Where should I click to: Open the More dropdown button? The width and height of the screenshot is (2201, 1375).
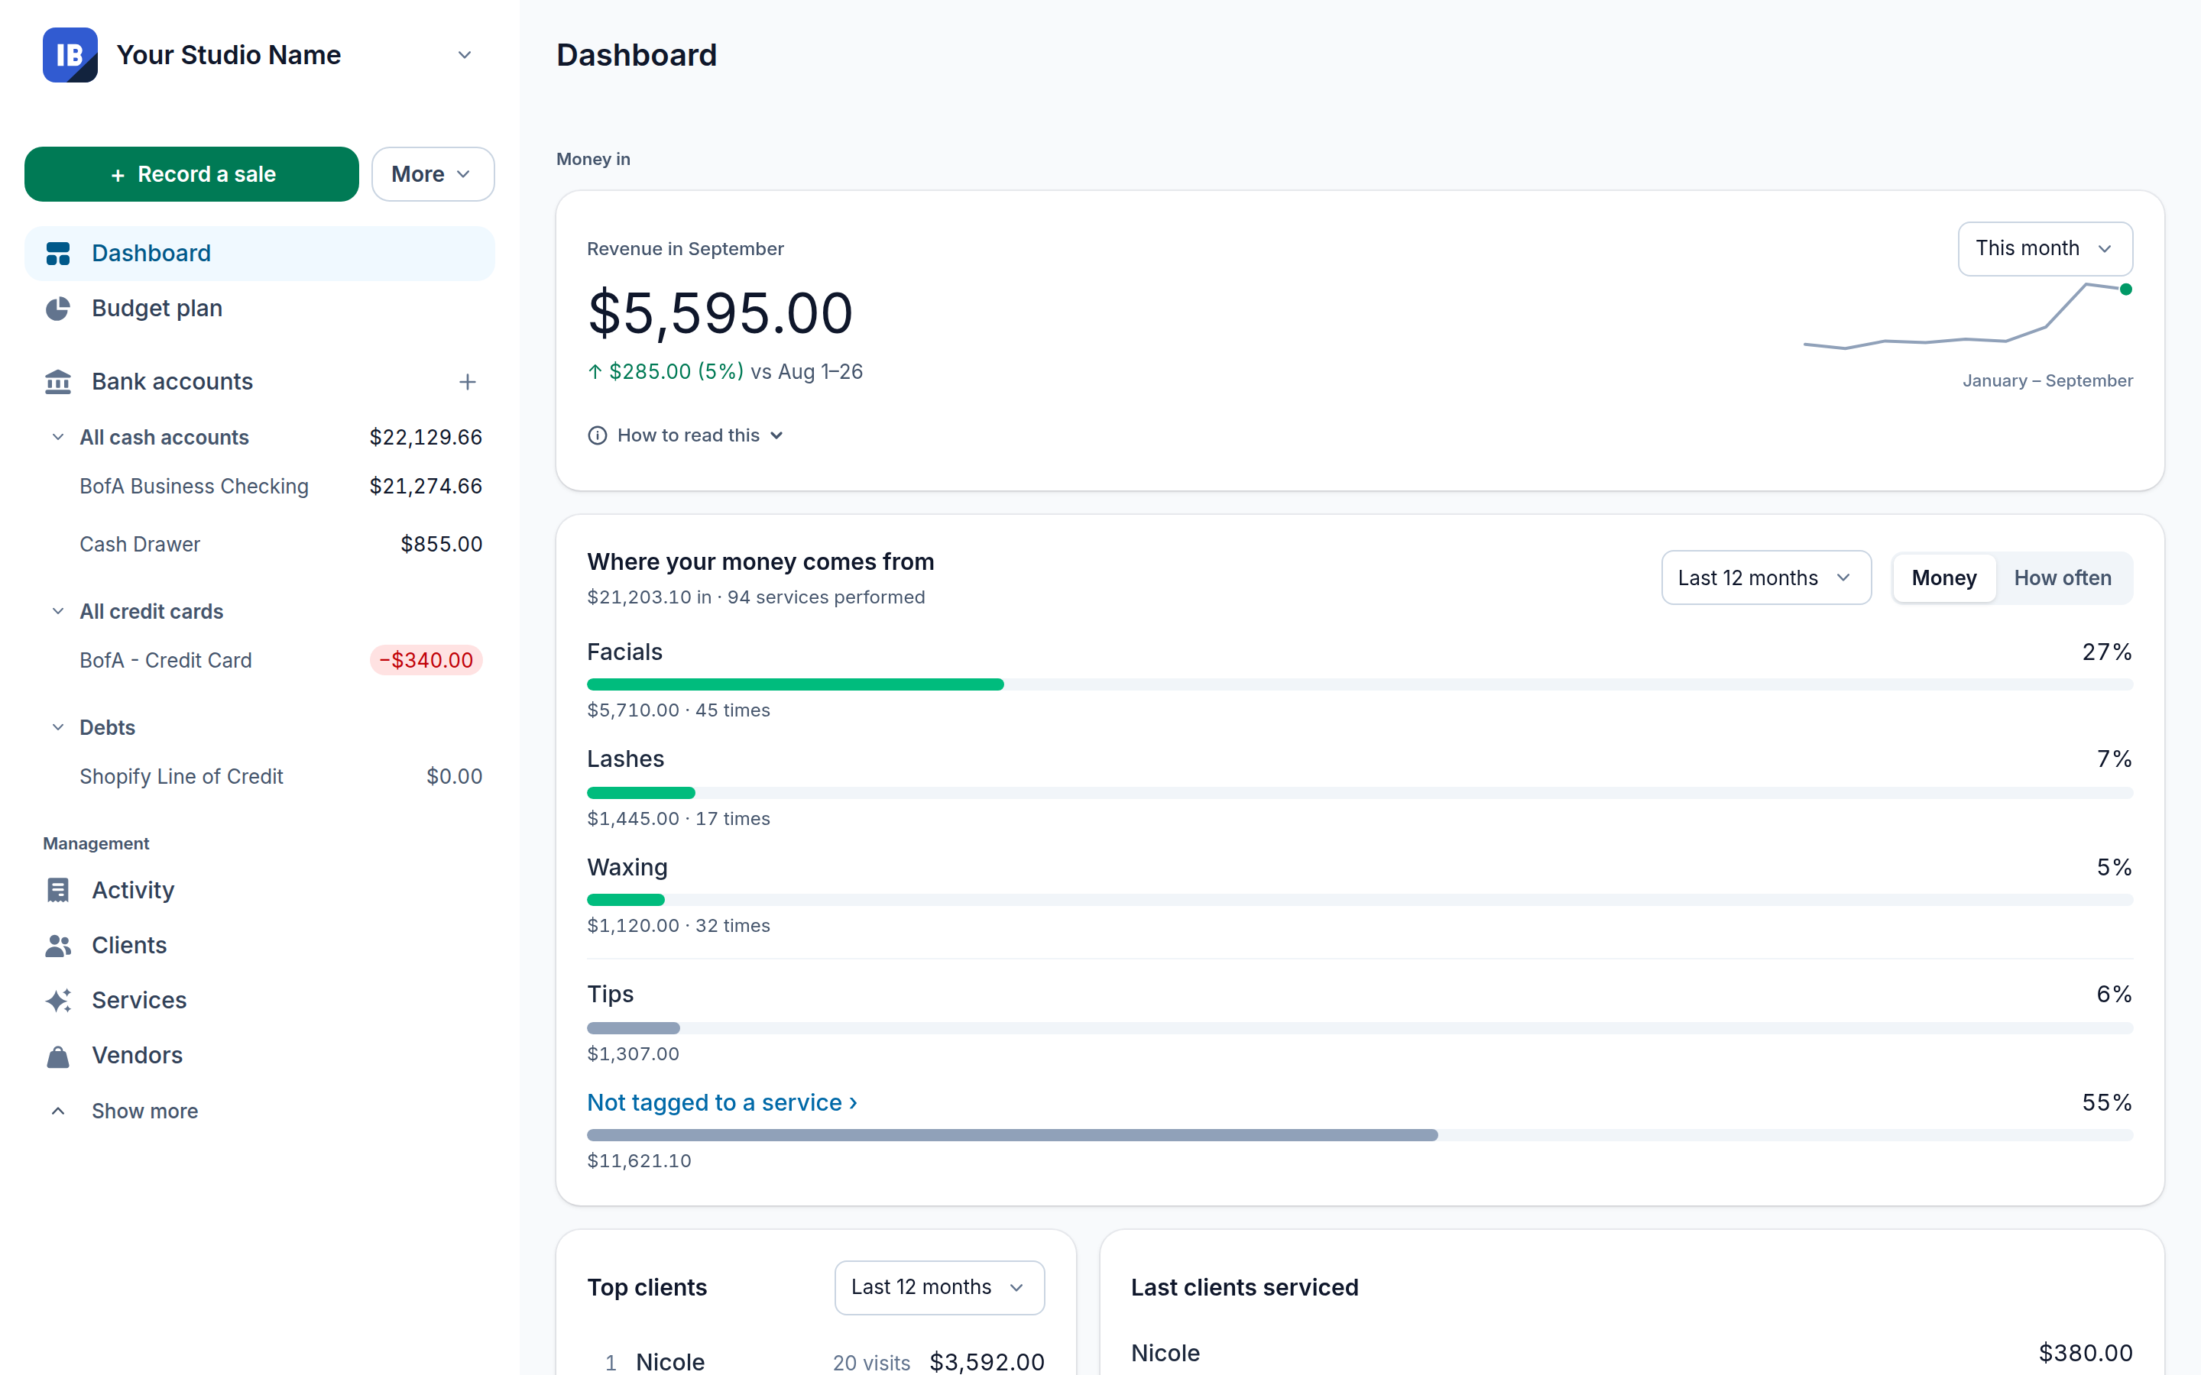tap(433, 173)
